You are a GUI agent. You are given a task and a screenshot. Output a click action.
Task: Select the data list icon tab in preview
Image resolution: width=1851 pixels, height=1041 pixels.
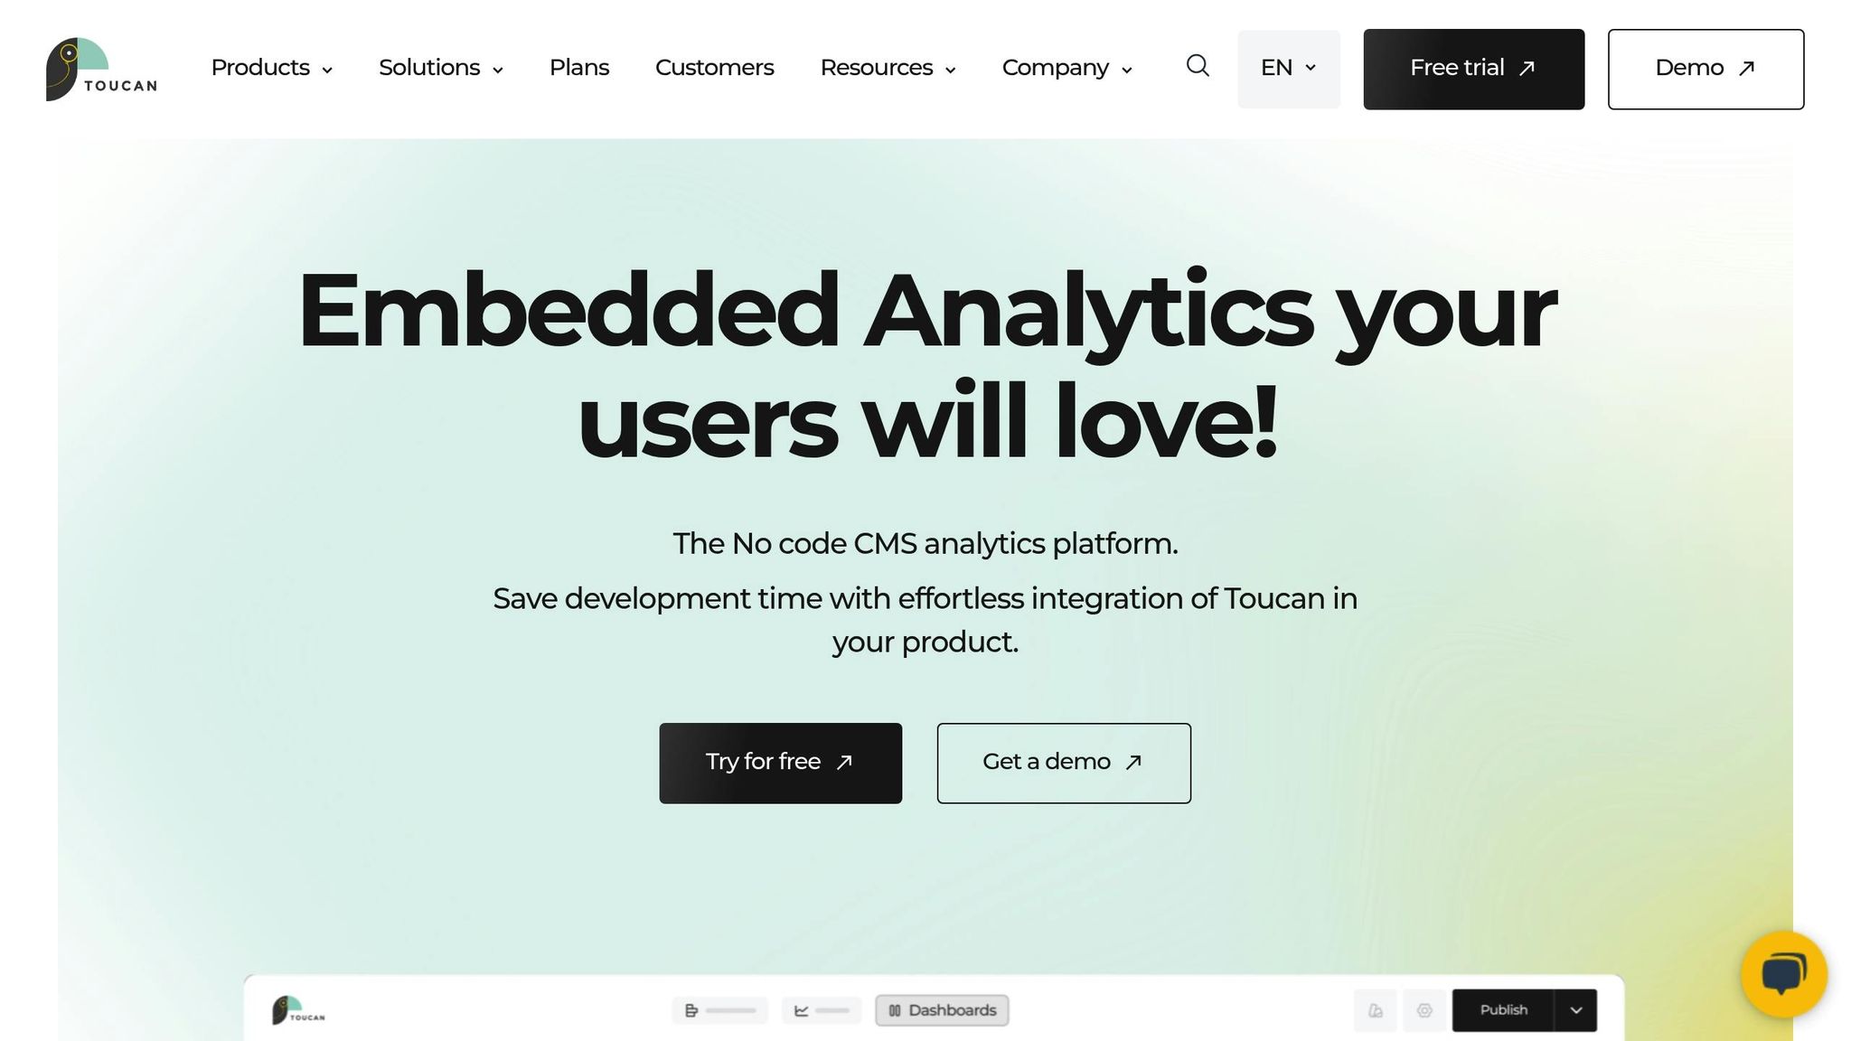720,1010
